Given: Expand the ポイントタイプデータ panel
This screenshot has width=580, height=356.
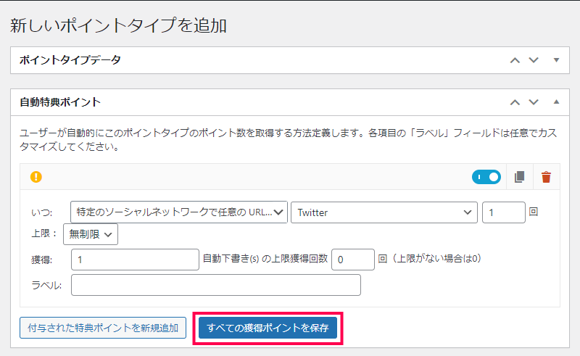Looking at the screenshot, I should click(x=556, y=60).
